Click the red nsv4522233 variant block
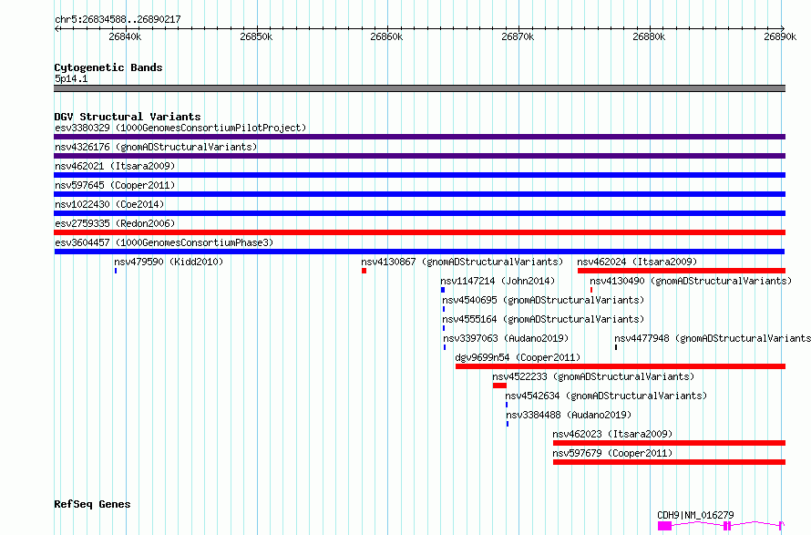This screenshot has width=811, height=535. (x=499, y=386)
